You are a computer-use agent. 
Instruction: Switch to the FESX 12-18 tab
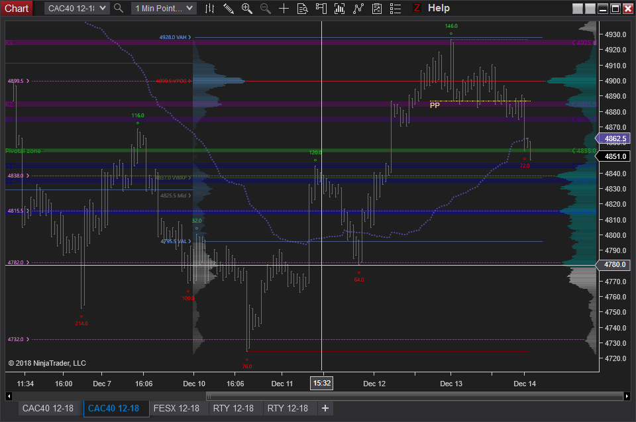[176, 408]
